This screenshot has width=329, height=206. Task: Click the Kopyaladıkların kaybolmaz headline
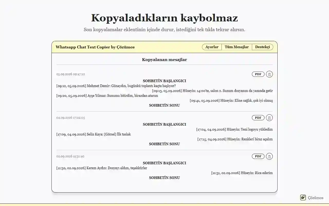pos(164,18)
